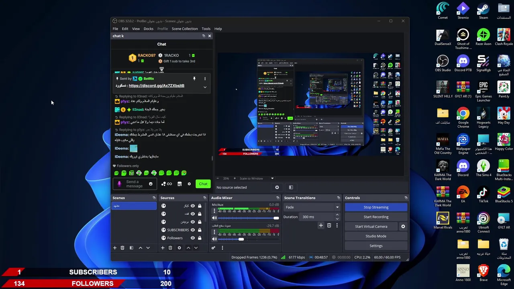Open preview scale dropdown arrow
Image resolution: width=514 pixels, height=289 pixels.
pos(272,179)
